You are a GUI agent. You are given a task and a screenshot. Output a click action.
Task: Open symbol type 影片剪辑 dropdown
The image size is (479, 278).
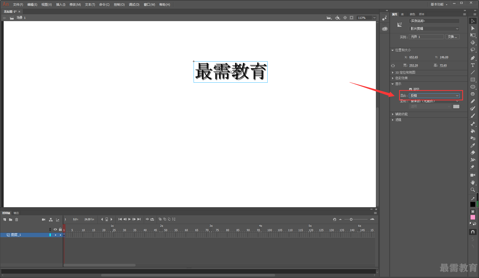(x=434, y=29)
